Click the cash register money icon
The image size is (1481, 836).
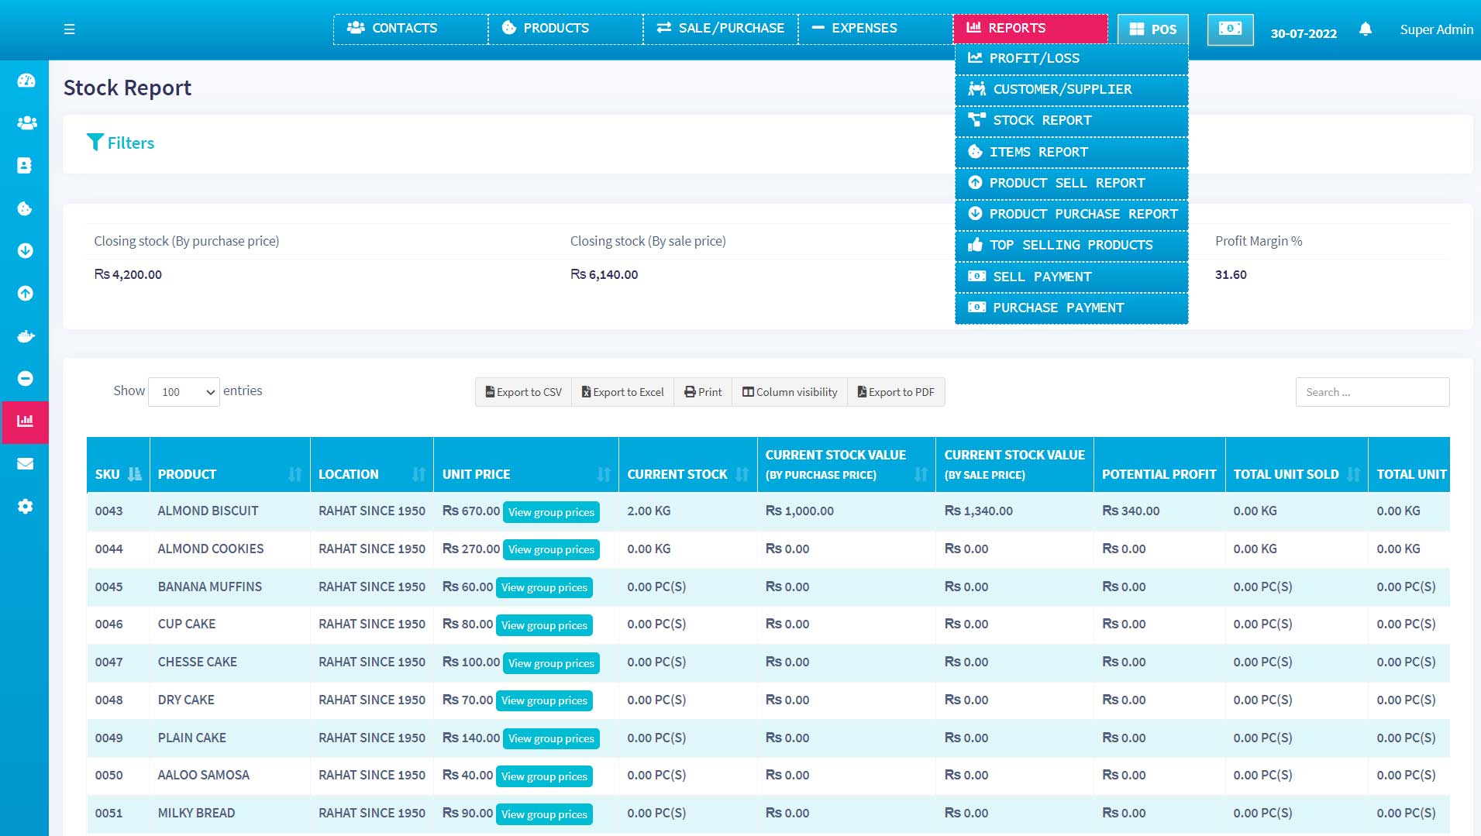[x=1230, y=29]
